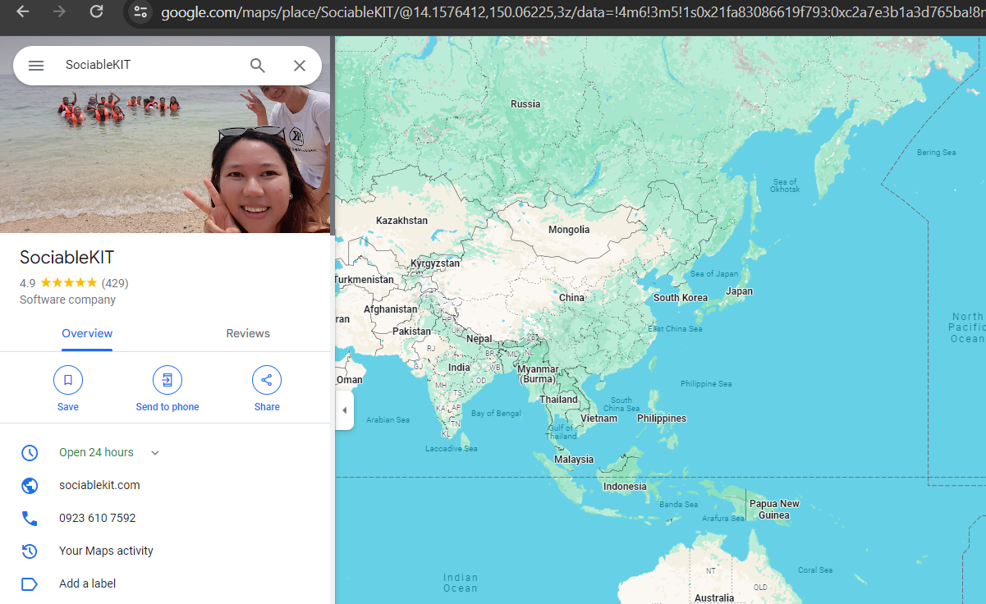Click the Nepal label on map

click(x=479, y=339)
